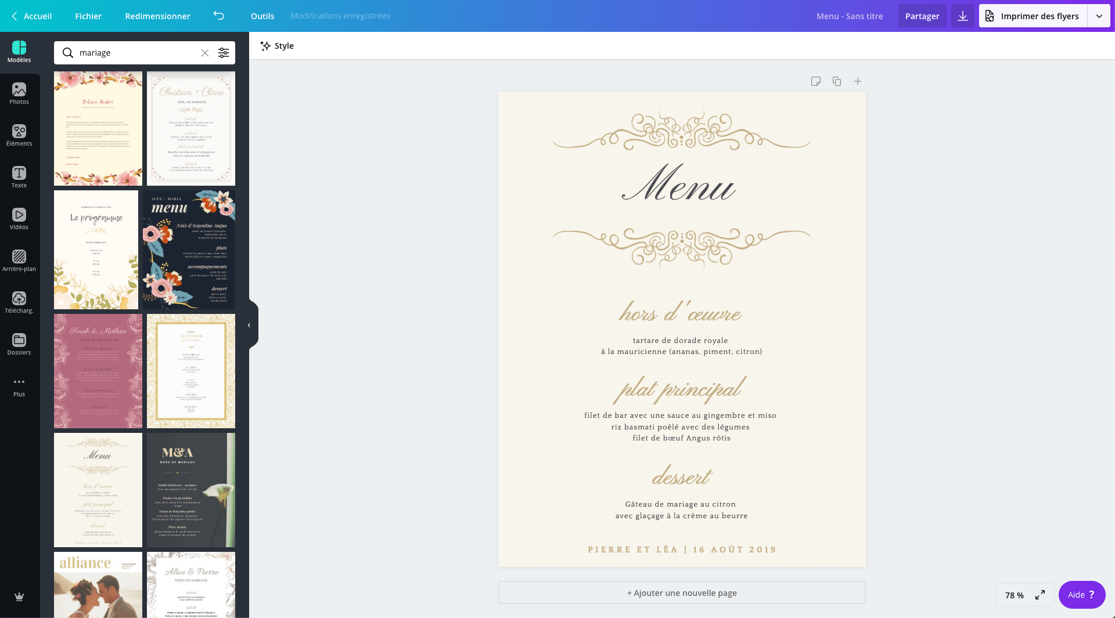Open the Modèles panel
Image resolution: width=1115 pixels, height=618 pixels.
point(19,52)
